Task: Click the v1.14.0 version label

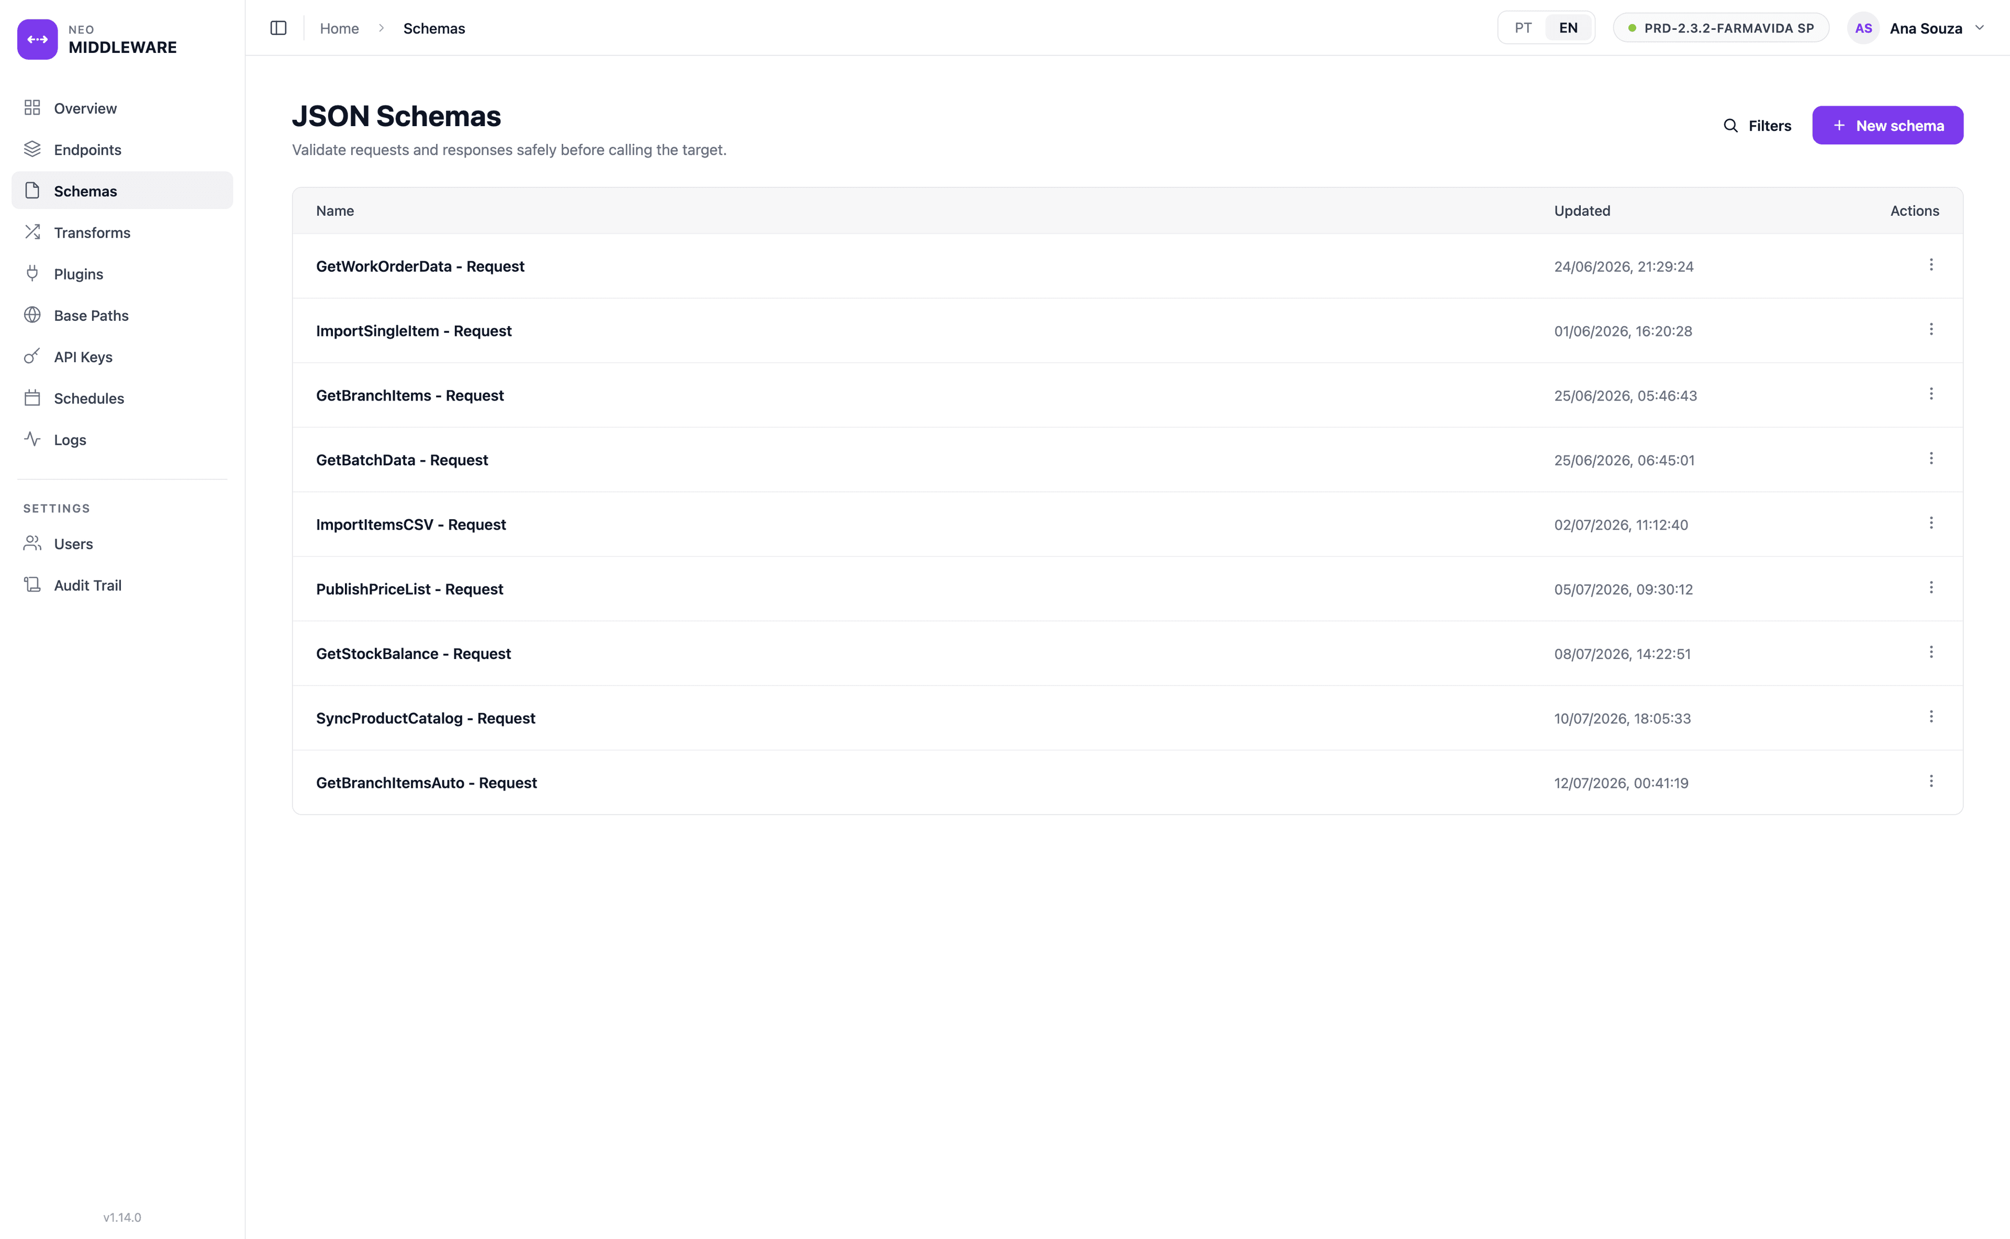Action: [122, 1217]
